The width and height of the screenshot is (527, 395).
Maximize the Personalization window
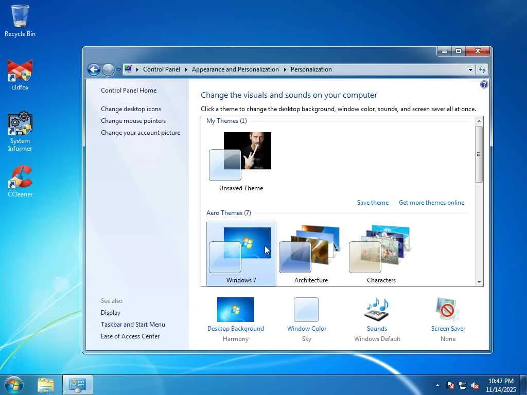point(458,51)
